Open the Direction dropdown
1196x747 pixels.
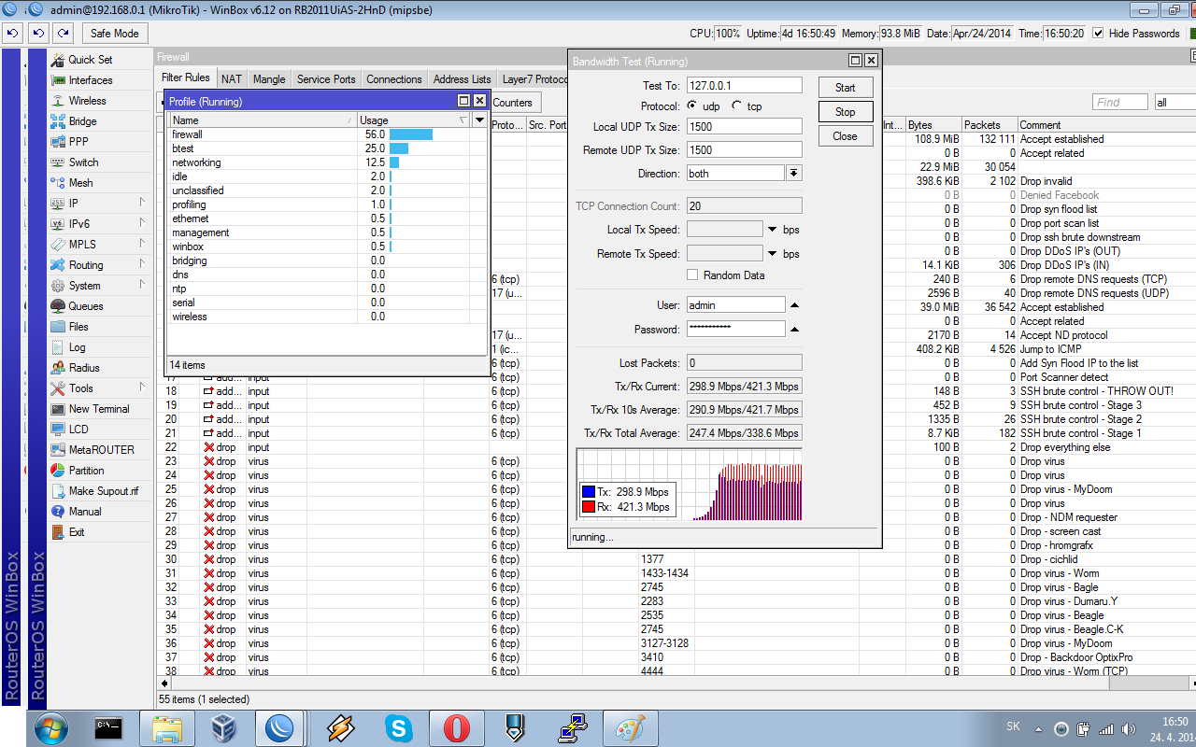(x=794, y=174)
